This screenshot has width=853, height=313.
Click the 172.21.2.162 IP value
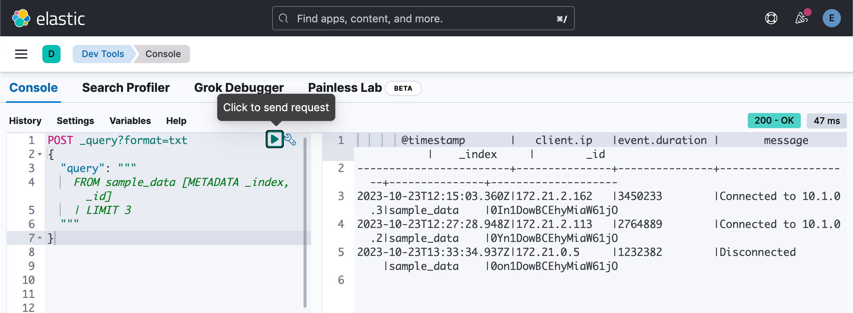pos(554,196)
